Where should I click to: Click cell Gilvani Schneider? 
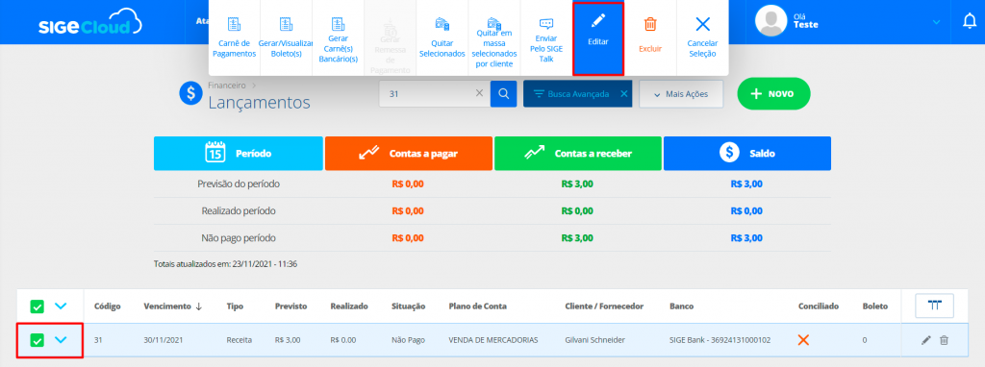(594, 340)
